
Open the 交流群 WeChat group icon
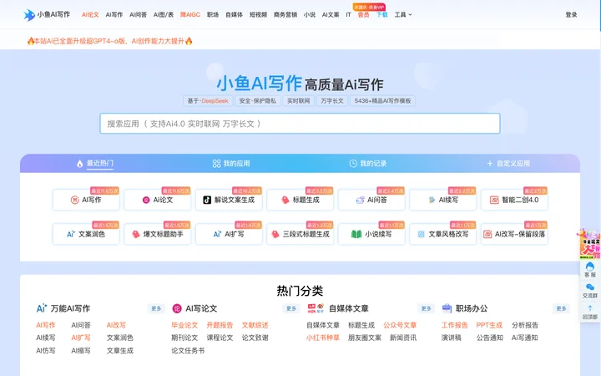click(x=589, y=291)
